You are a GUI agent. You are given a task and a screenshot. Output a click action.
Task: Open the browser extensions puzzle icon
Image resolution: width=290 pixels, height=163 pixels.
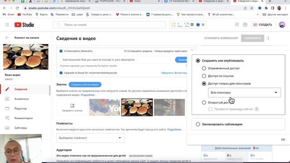coord(266,8)
